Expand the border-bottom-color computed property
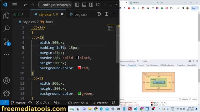200x112 pixels. coord(120,105)
